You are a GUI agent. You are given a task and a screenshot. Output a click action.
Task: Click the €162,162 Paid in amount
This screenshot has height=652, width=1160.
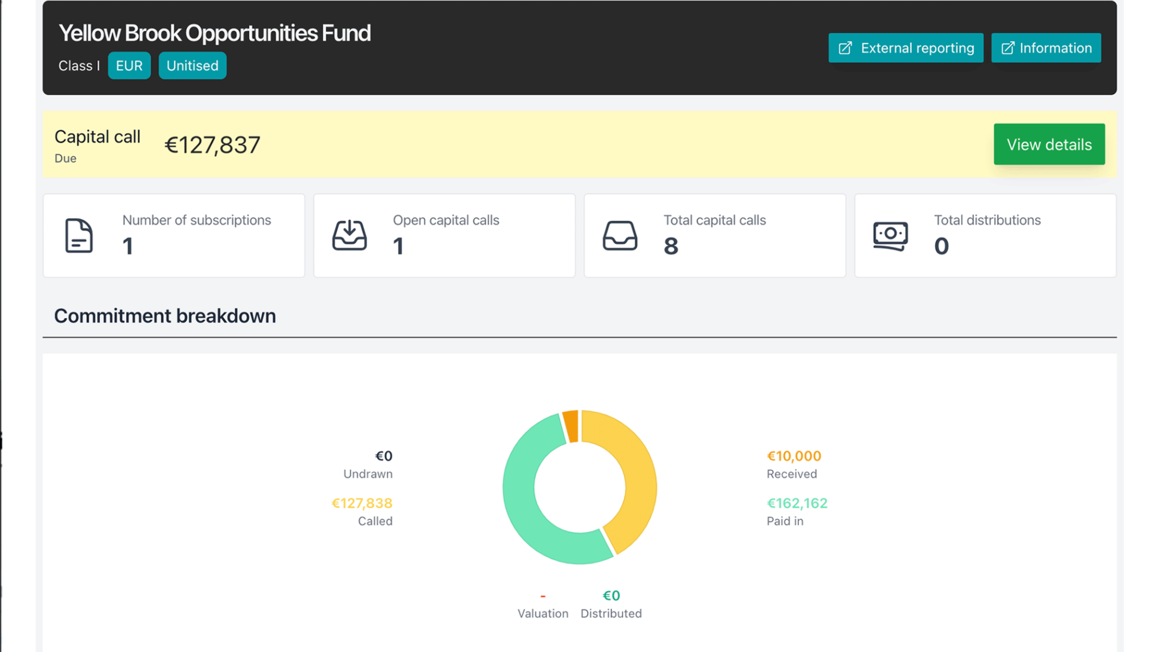click(x=796, y=503)
